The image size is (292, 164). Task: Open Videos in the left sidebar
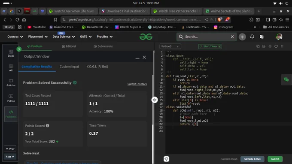[x=11, y=98]
